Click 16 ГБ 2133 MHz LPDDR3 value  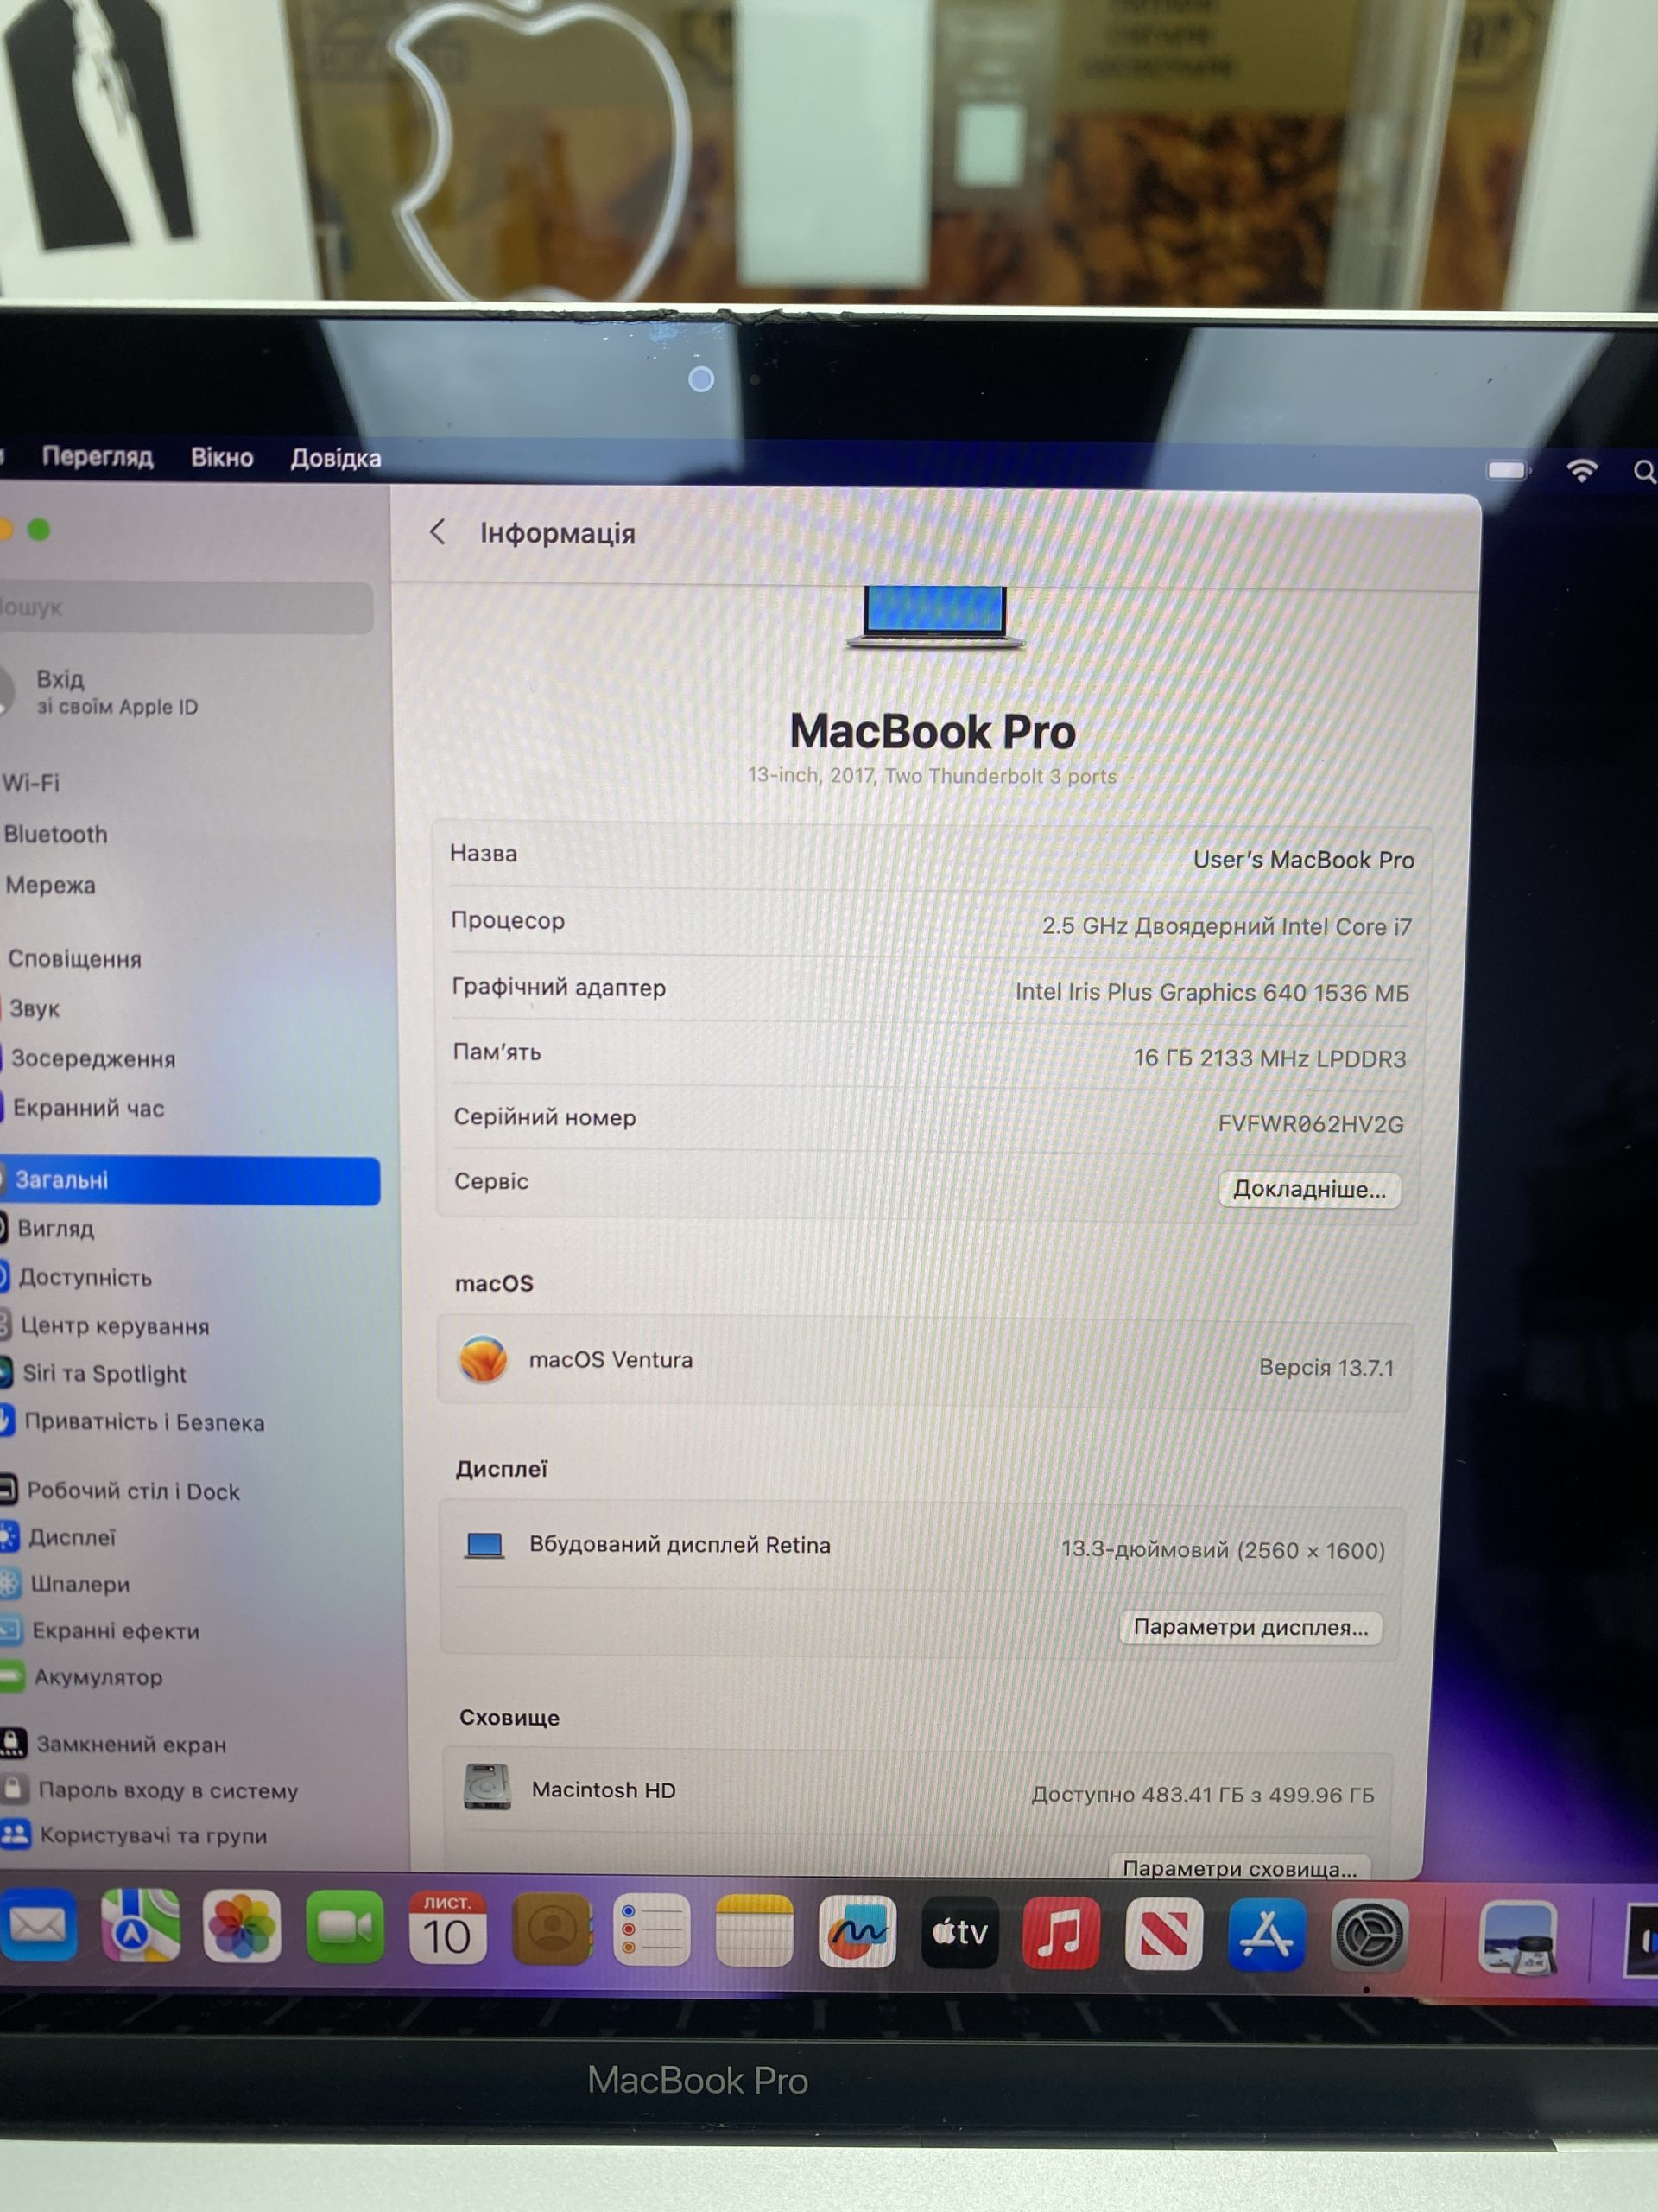point(1269,1058)
